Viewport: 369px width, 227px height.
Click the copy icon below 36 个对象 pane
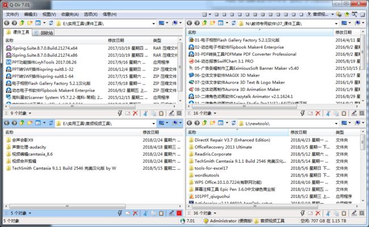[336, 213]
